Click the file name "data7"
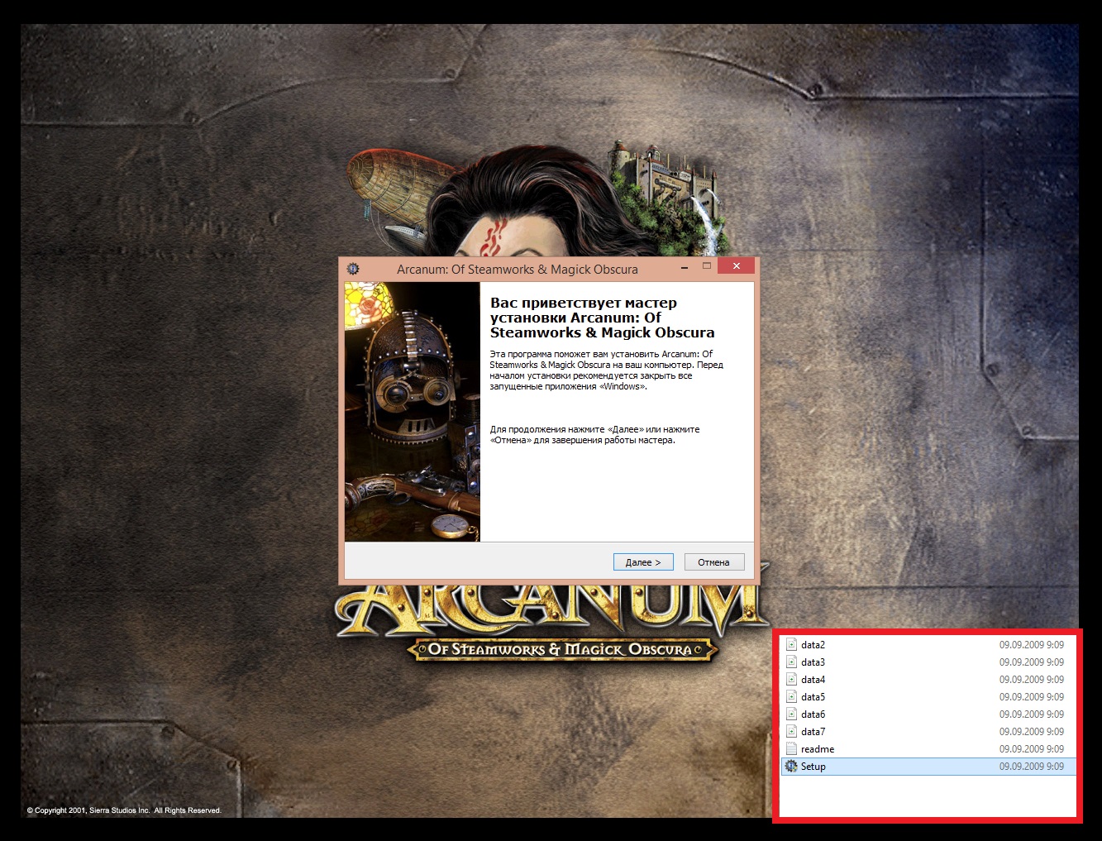1102x841 pixels. point(813,732)
